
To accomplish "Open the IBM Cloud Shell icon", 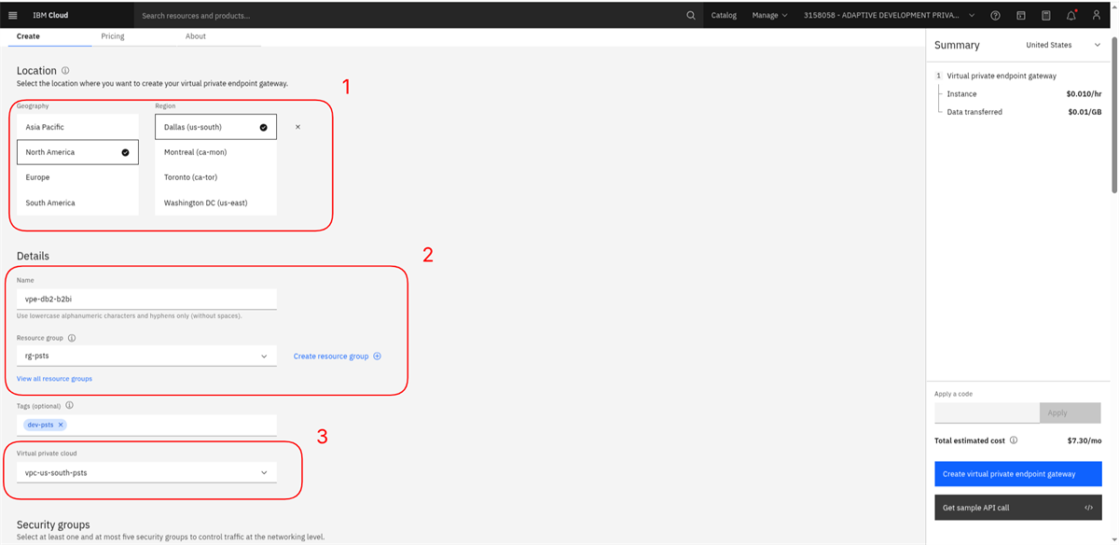I will coord(1021,15).
